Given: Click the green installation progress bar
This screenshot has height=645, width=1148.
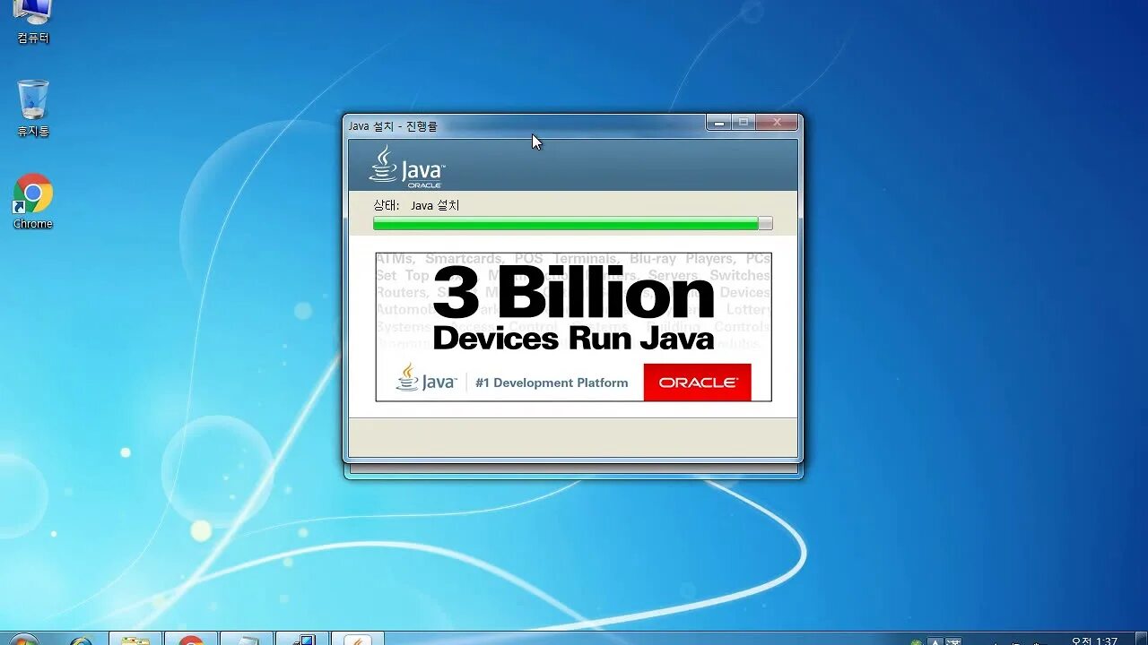Looking at the screenshot, I should click(572, 224).
